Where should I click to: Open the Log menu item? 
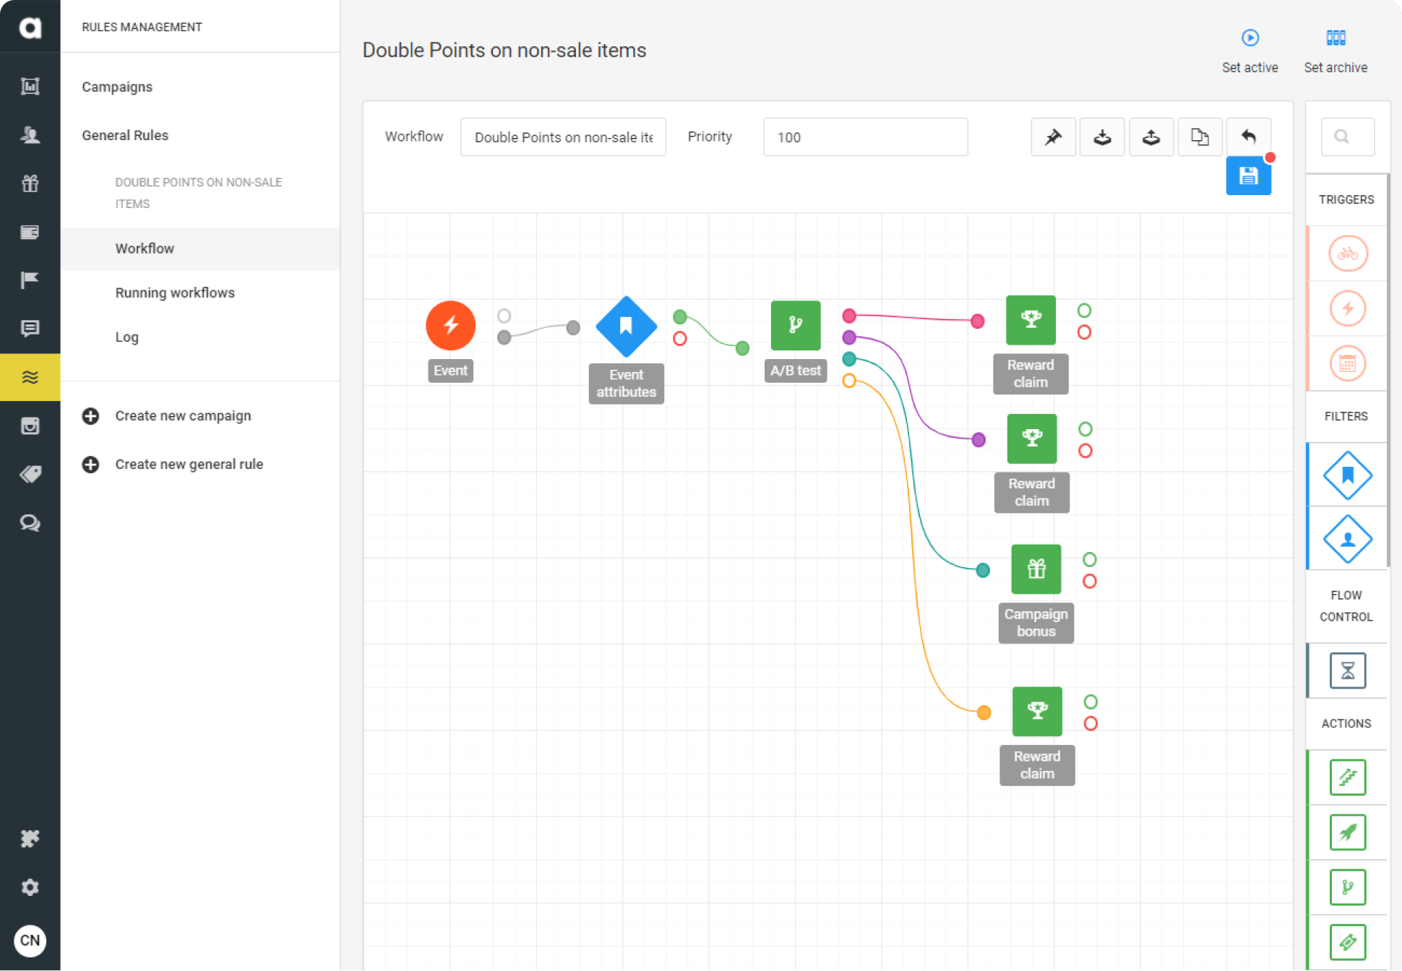point(126,337)
